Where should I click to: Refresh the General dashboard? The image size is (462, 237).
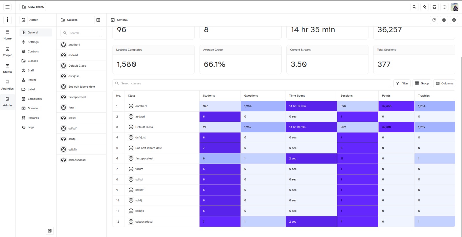tap(434, 20)
